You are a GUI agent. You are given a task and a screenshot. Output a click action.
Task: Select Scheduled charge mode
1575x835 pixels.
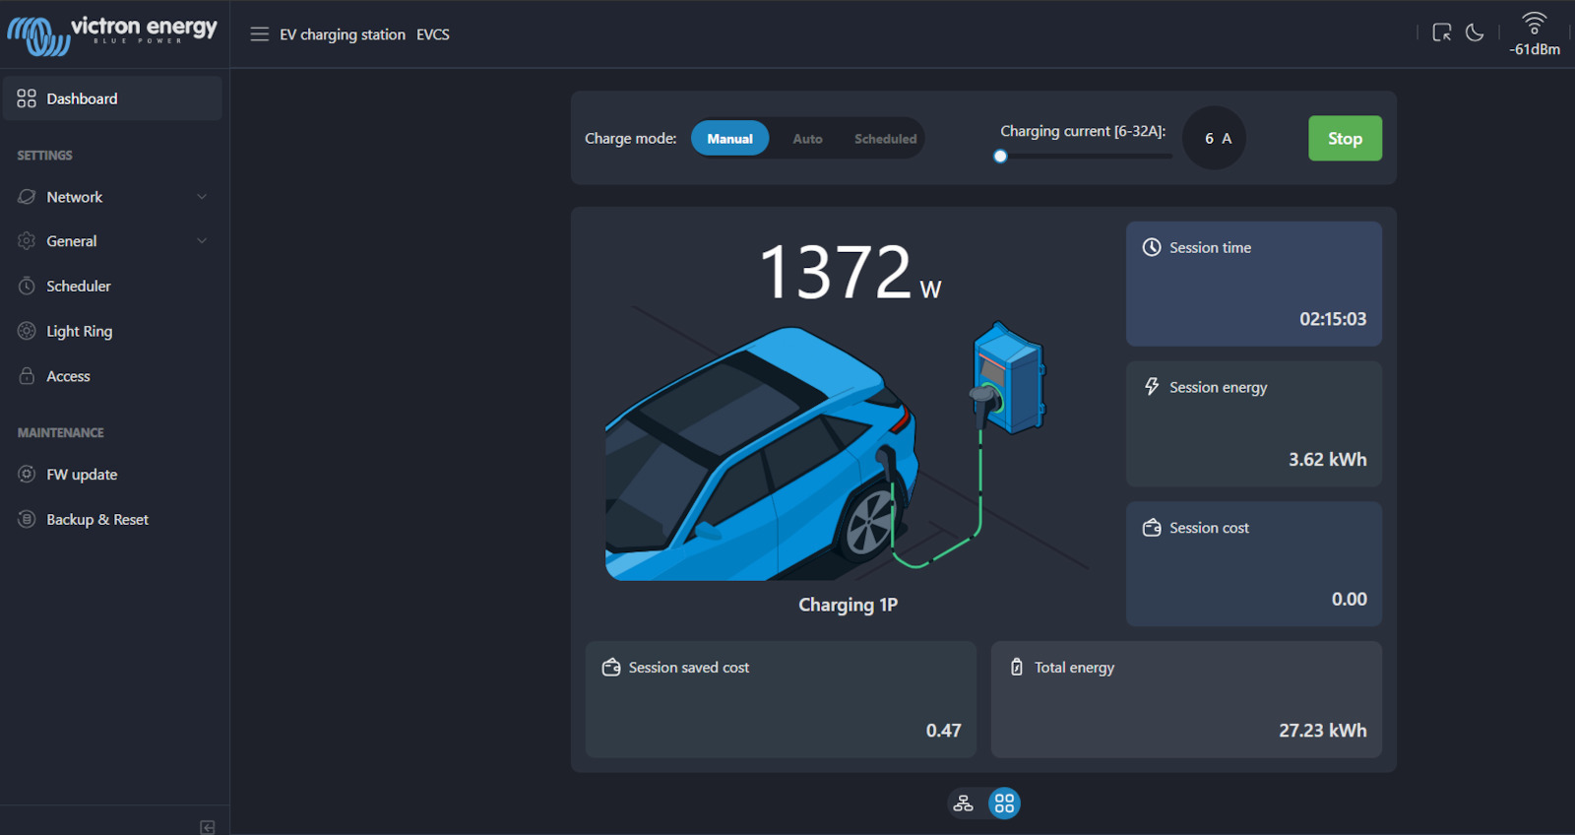click(x=886, y=139)
